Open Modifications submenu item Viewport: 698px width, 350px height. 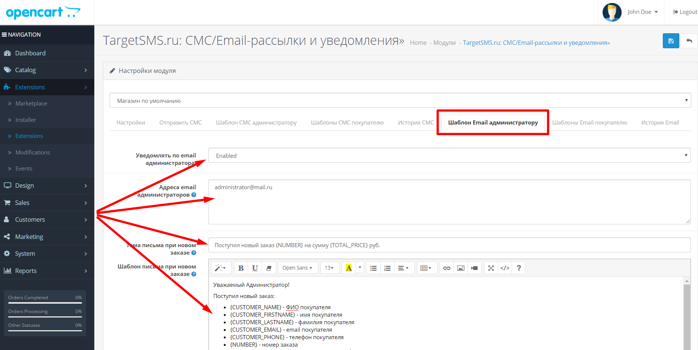pyautogui.click(x=47, y=153)
